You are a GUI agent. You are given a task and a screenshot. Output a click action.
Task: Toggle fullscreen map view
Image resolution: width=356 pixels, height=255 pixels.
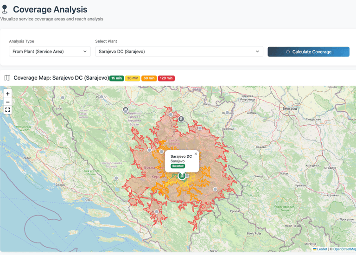pos(7,110)
